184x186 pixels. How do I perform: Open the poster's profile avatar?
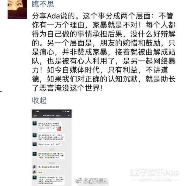coord(17,9)
